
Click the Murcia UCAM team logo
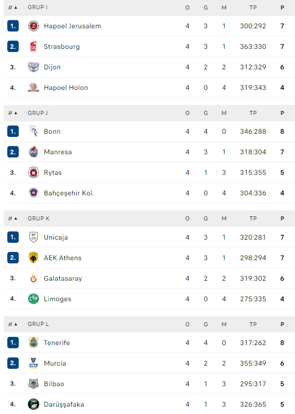pyautogui.click(x=33, y=363)
